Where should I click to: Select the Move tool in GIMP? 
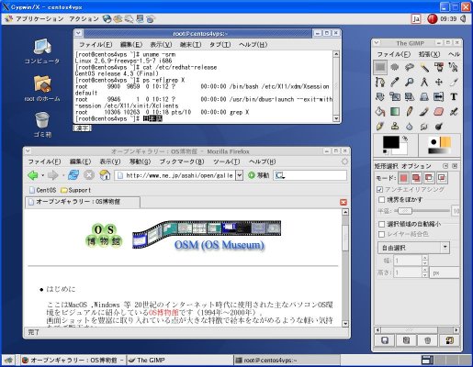[x=439, y=82]
